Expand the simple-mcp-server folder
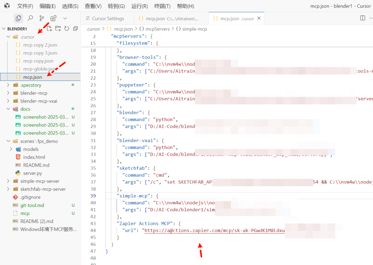The height and width of the screenshot is (265, 373). [x=40, y=181]
